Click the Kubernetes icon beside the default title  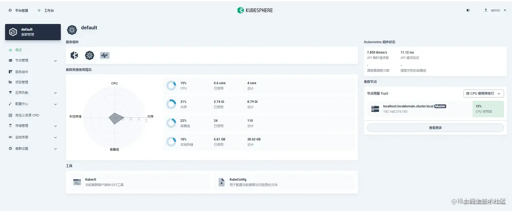[x=72, y=30]
